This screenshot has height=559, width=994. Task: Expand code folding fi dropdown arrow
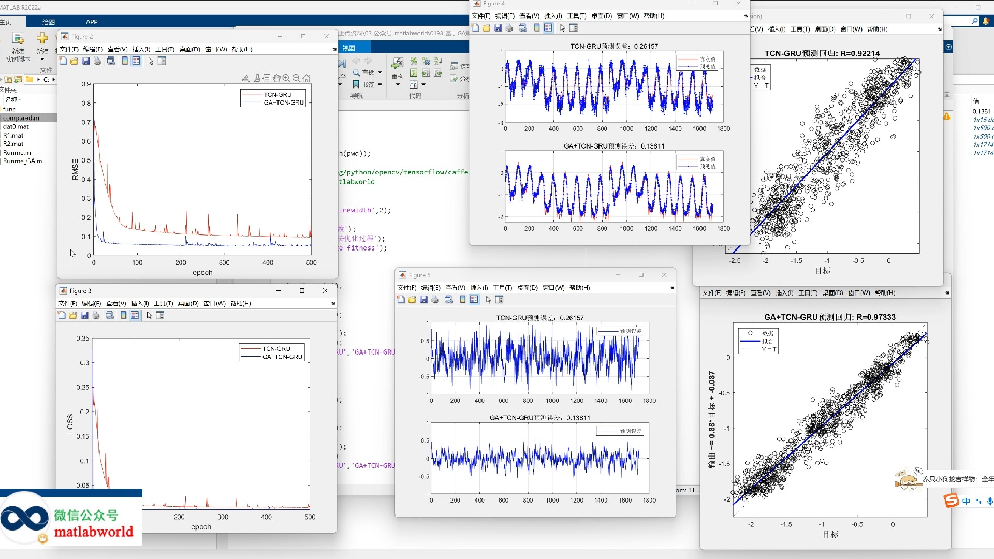pyautogui.click(x=423, y=84)
